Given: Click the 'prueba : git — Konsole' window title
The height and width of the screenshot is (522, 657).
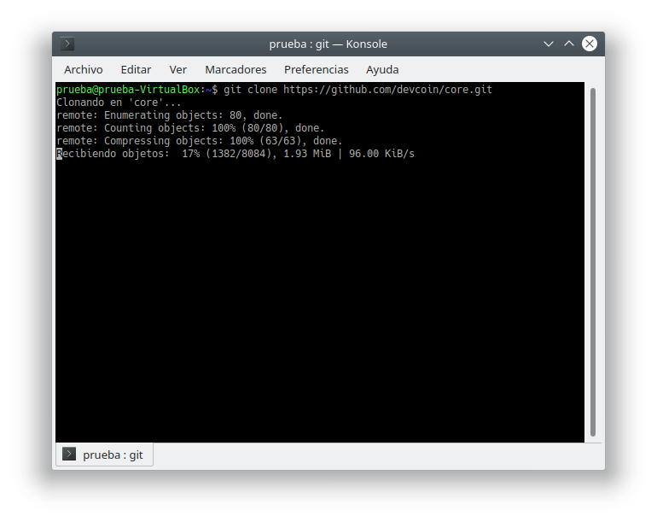Looking at the screenshot, I should click(328, 44).
